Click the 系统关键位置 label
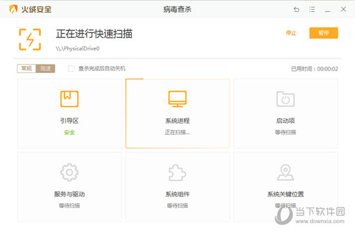 [x=285, y=194]
